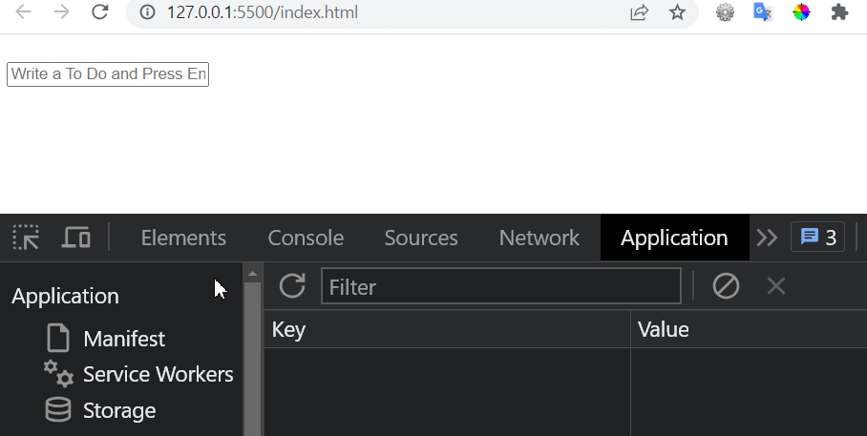Open the color wheel extension
Image resolution: width=867 pixels, height=436 pixels.
(x=801, y=12)
